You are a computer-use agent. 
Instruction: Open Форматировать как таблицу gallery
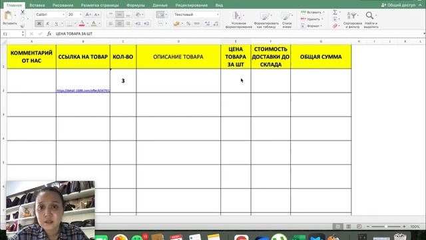click(266, 19)
